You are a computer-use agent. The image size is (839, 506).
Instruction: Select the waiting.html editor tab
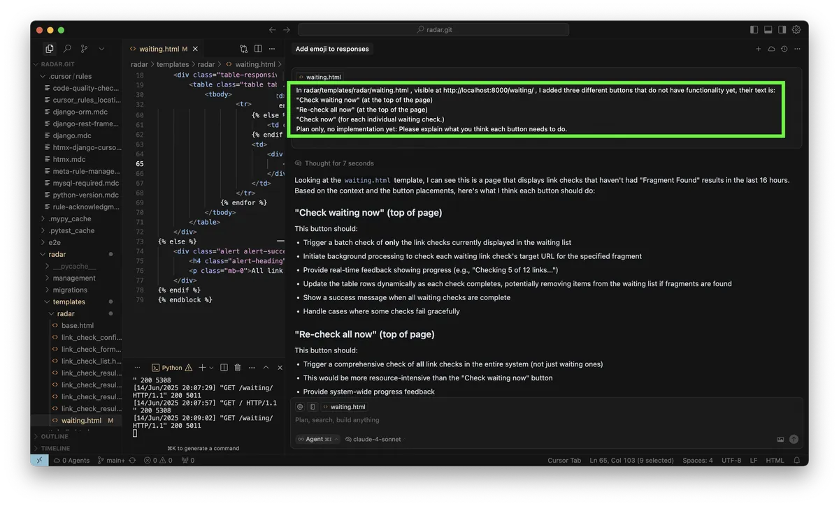(159, 48)
